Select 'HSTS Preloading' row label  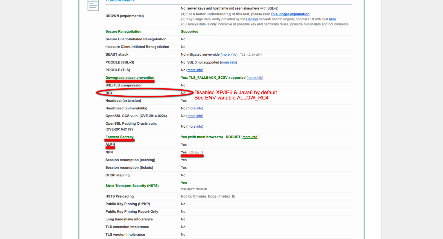pyautogui.click(x=120, y=196)
